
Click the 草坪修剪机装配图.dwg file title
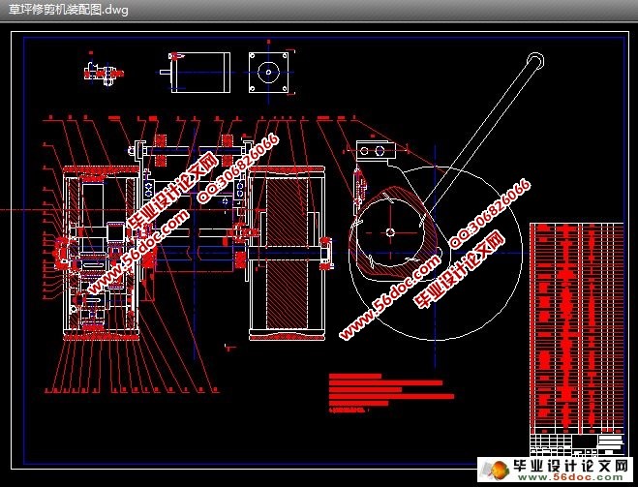coord(69,10)
